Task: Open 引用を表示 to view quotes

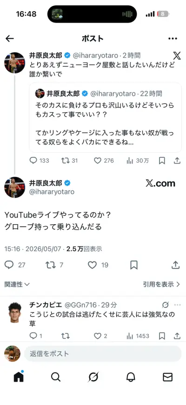Action: click(161, 284)
